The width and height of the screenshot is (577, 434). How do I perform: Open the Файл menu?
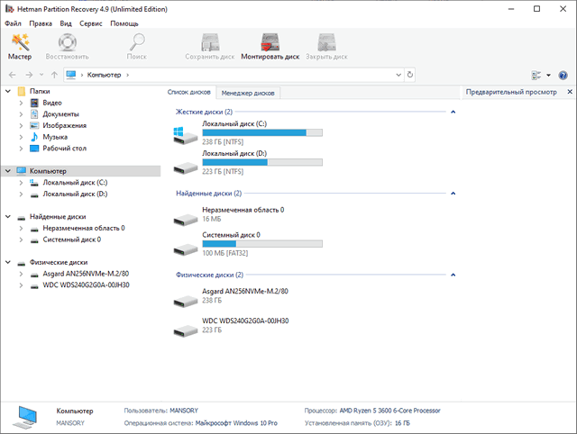click(14, 23)
